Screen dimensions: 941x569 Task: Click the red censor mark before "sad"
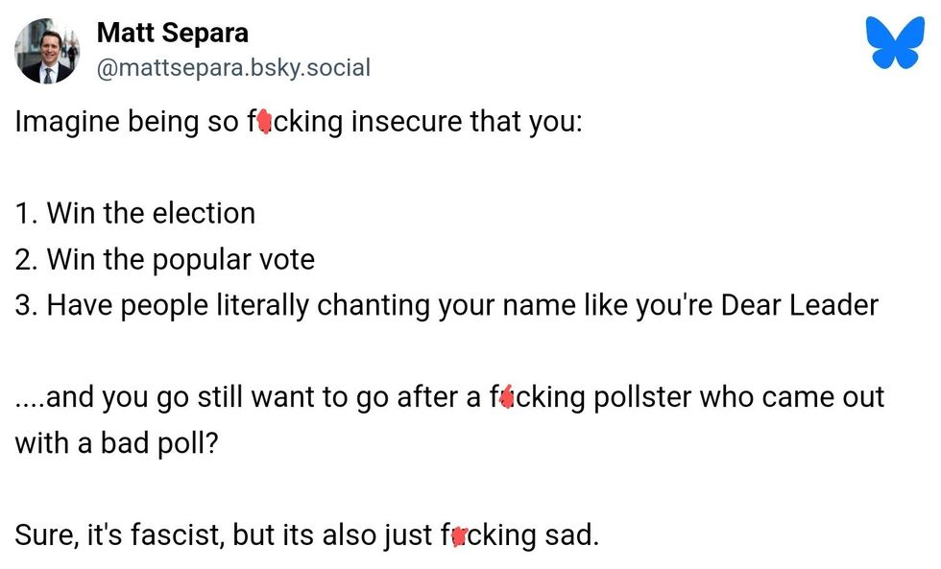460,535
